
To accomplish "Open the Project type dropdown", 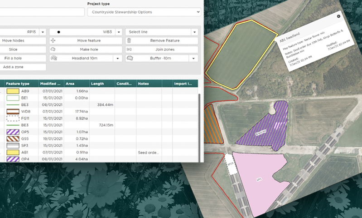I will point(144,12).
